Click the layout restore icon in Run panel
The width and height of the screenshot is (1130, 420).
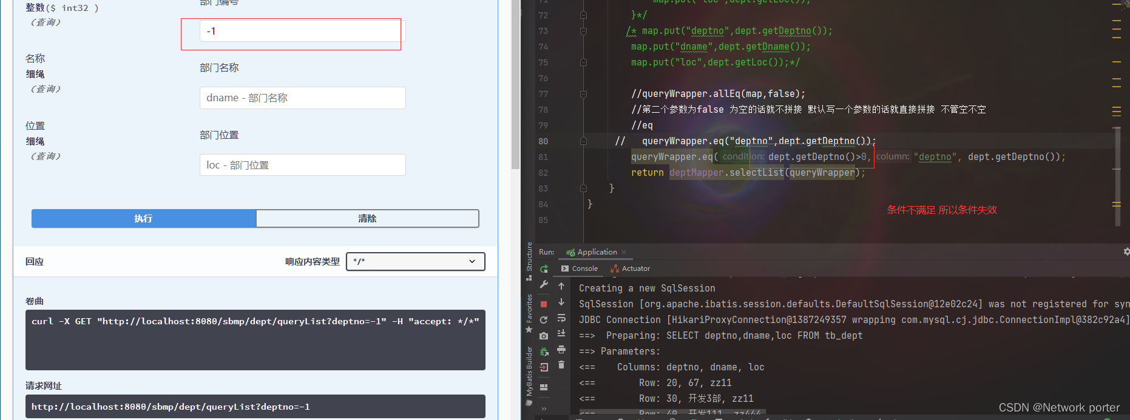[x=544, y=387]
